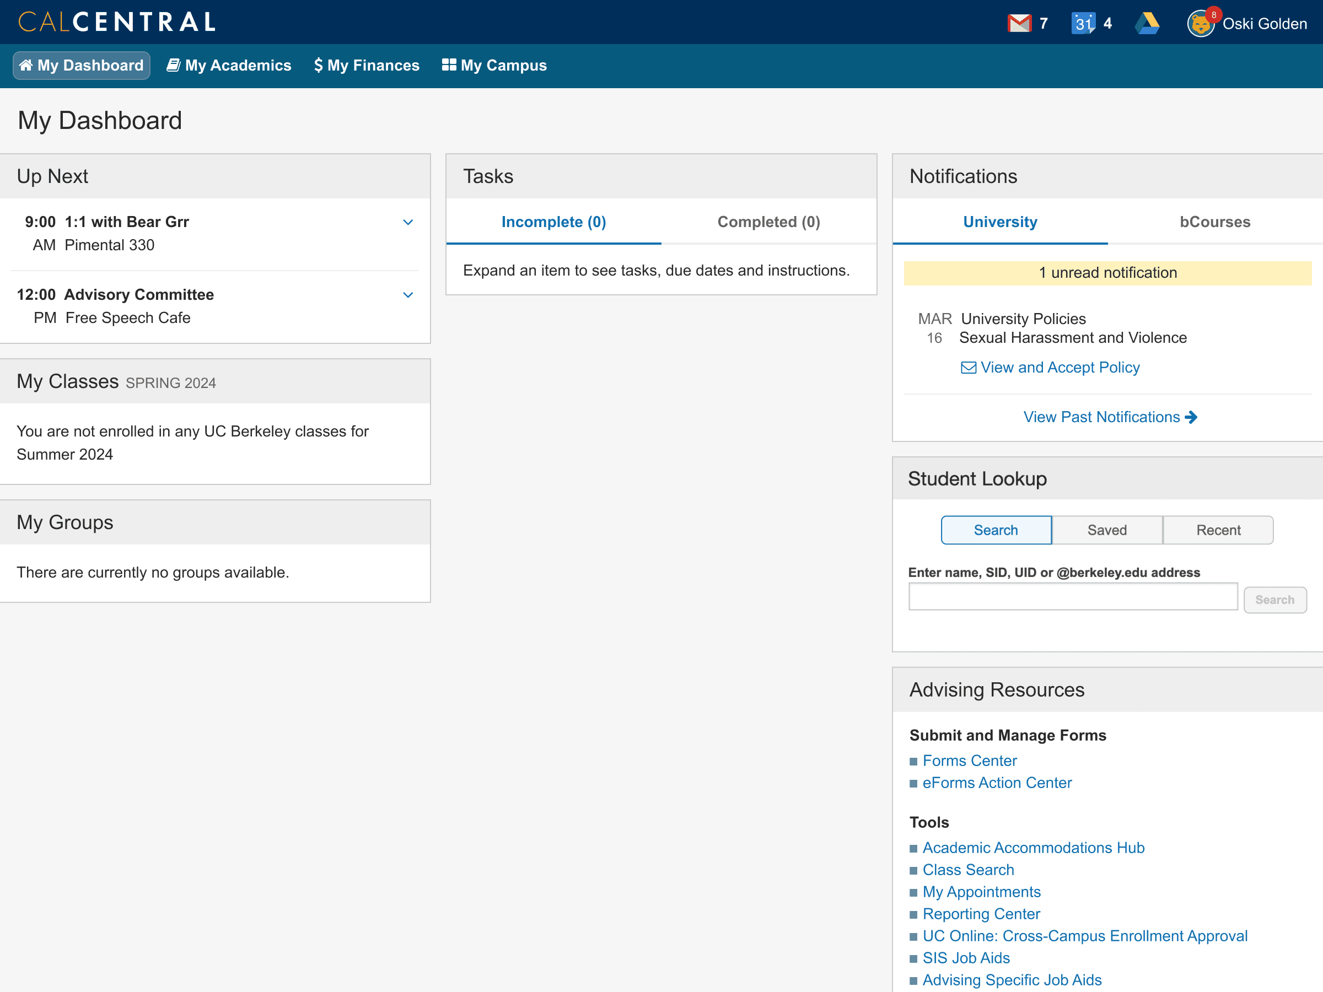Expand the 1:1 with Bear Grr event
This screenshot has height=992, width=1323.
pos(408,223)
